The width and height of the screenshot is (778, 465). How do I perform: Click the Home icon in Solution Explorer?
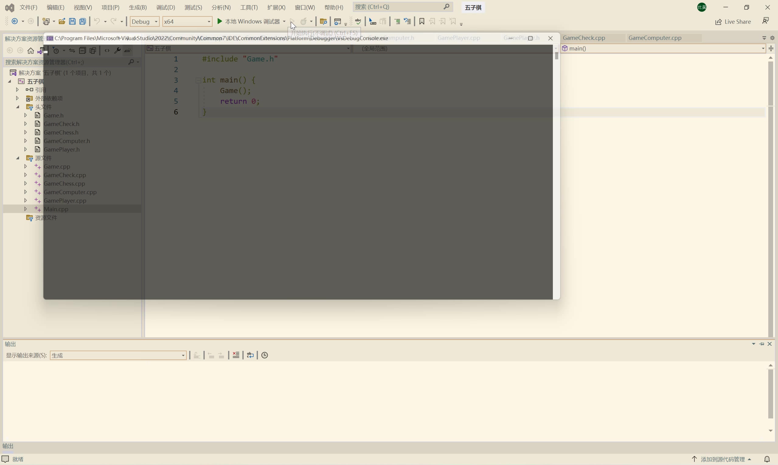tap(30, 51)
